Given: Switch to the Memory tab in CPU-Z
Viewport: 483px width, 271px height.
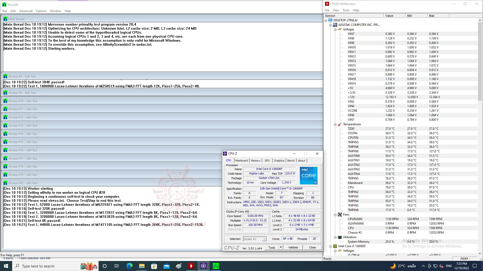Looking at the screenshot, I should [255, 161].
